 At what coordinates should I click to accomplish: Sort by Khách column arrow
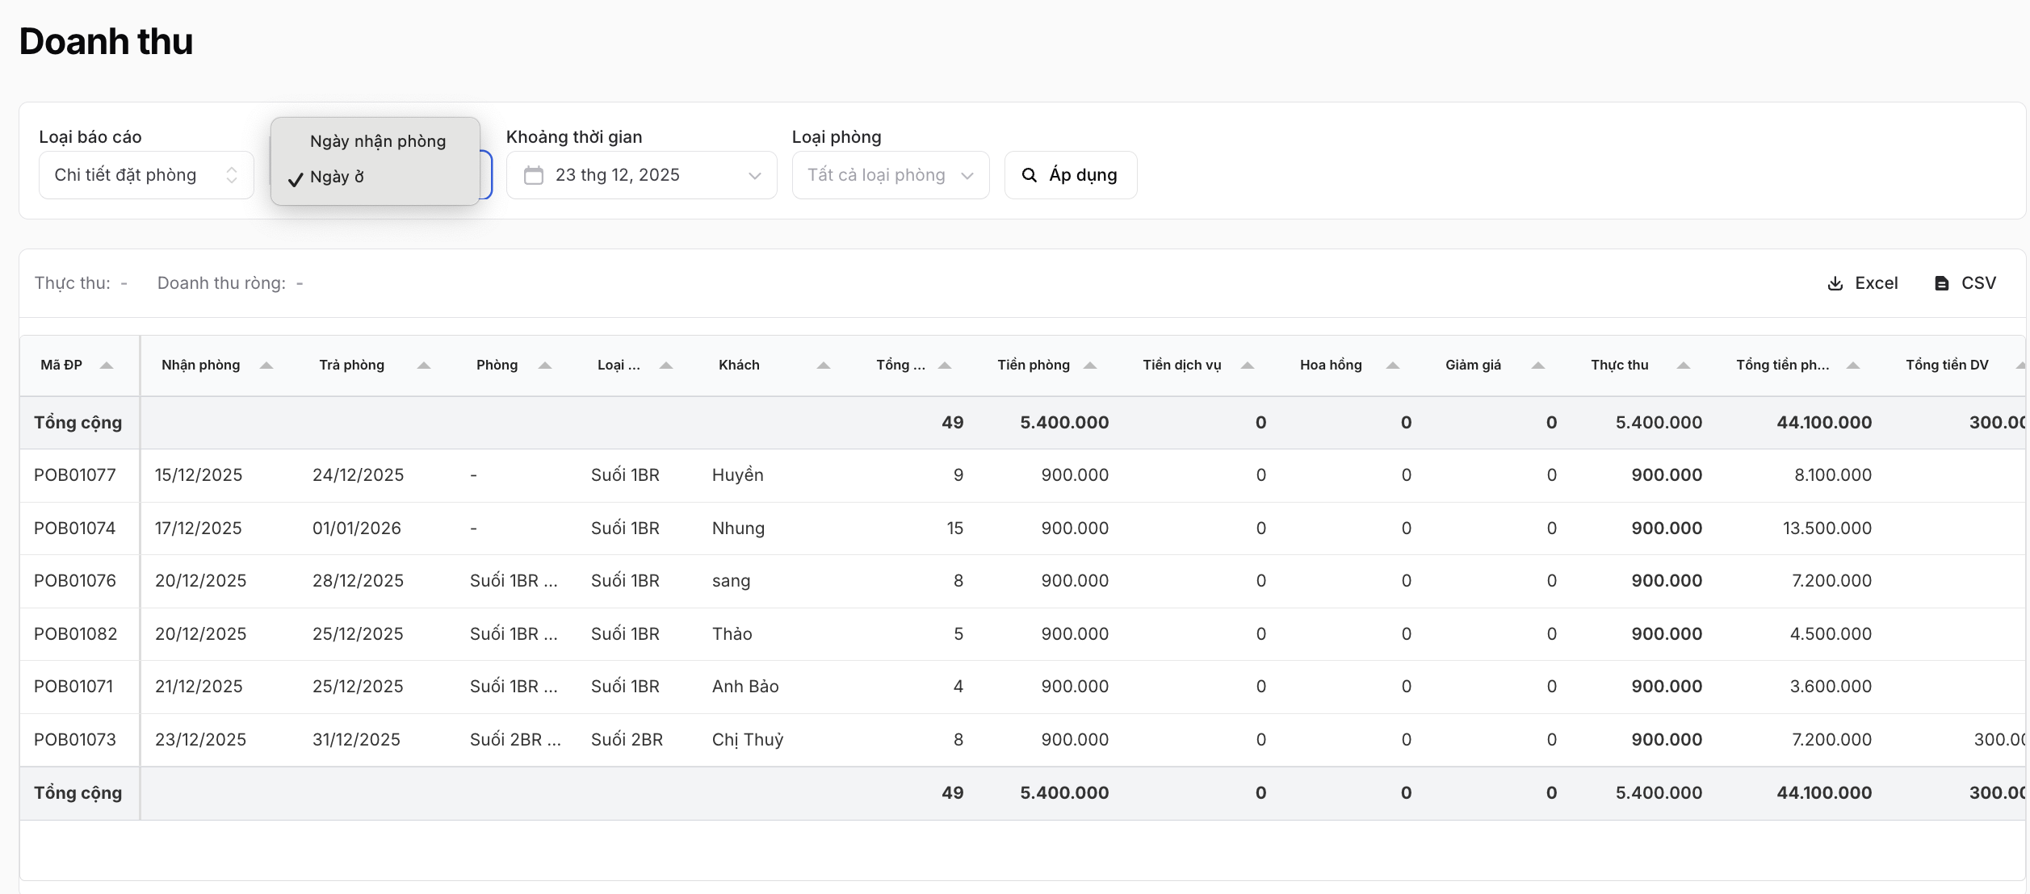(x=823, y=366)
